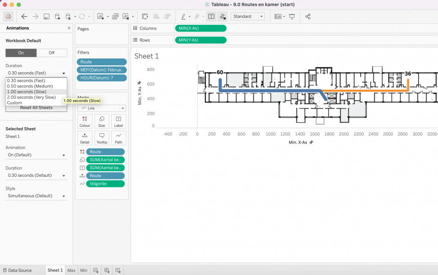Toggle the Show mark labels toolbar button
Viewport: 438px width, 275px height.
[211, 17]
